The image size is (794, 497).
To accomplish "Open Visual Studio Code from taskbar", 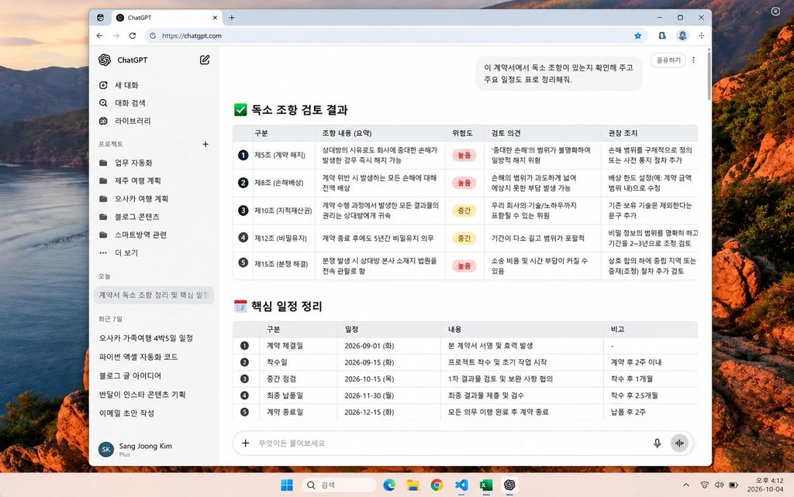I will coord(461,485).
